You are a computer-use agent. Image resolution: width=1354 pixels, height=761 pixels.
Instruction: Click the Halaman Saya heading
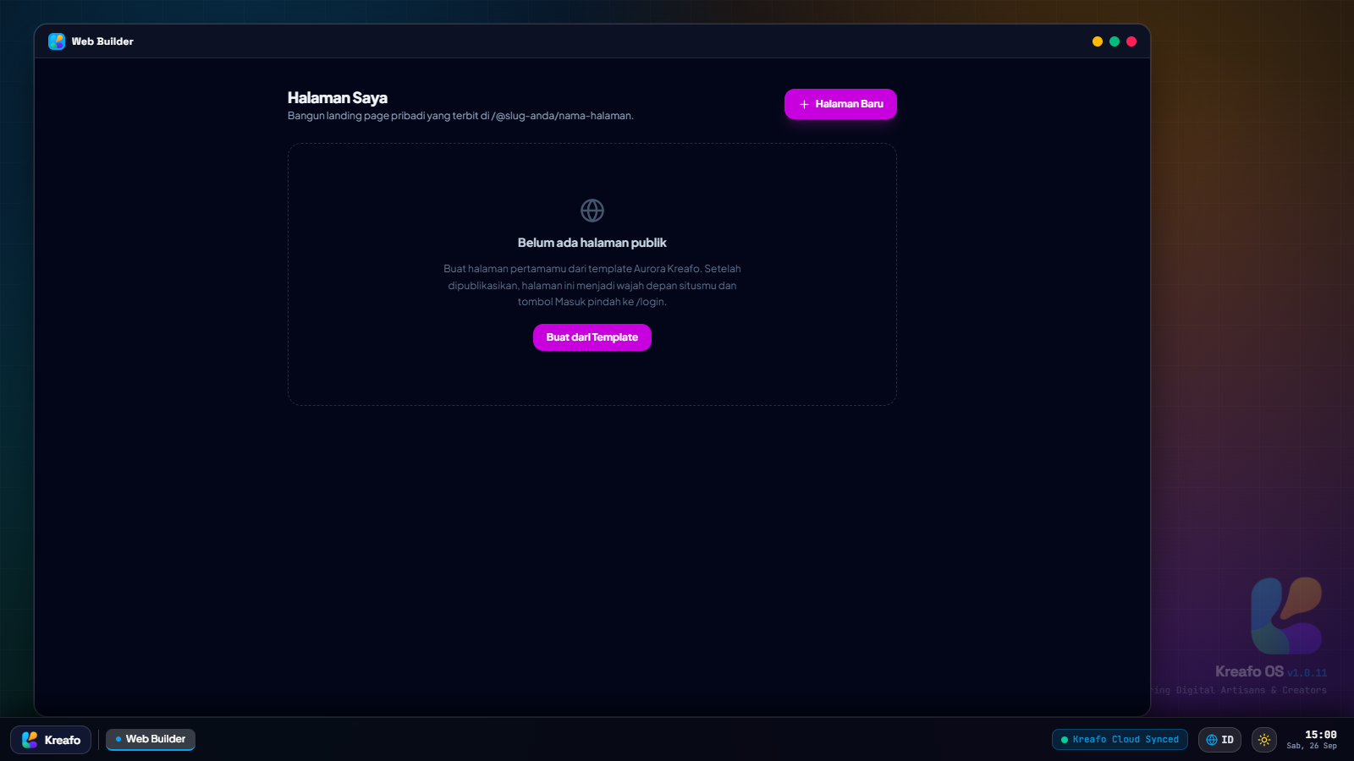338,98
